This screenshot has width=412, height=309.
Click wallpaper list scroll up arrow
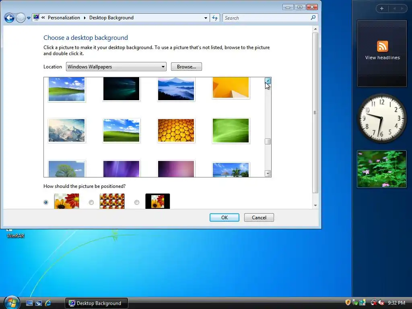tap(268, 80)
